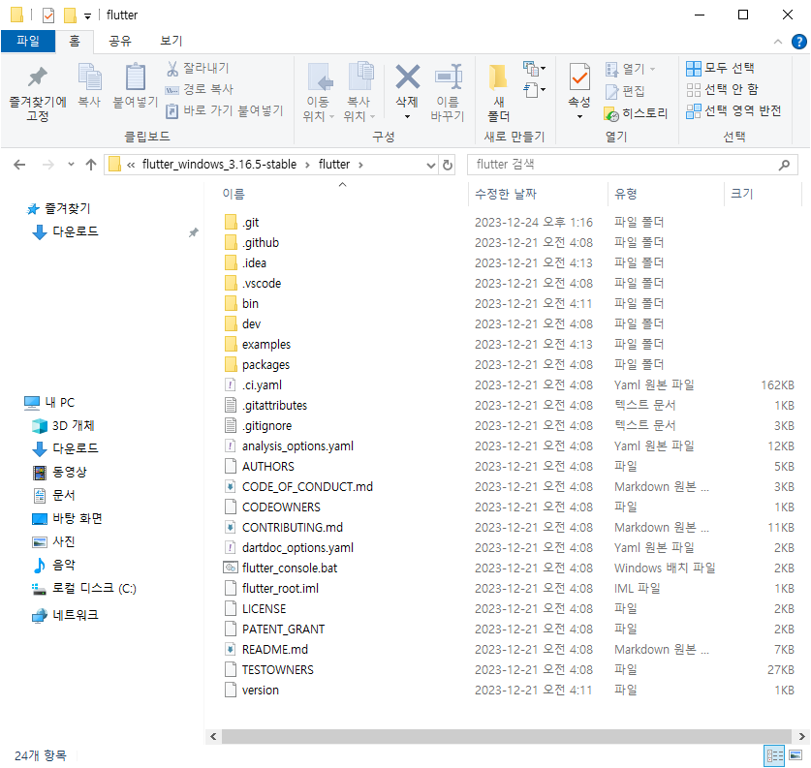The height and width of the screenshot is (768, 811).
Task: Sort by the Type (유형) column
Action: click(626, 194)
